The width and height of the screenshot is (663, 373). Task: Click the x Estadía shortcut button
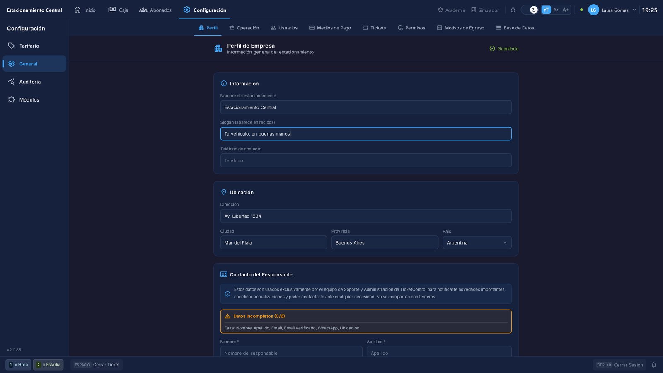click(48, 365)
